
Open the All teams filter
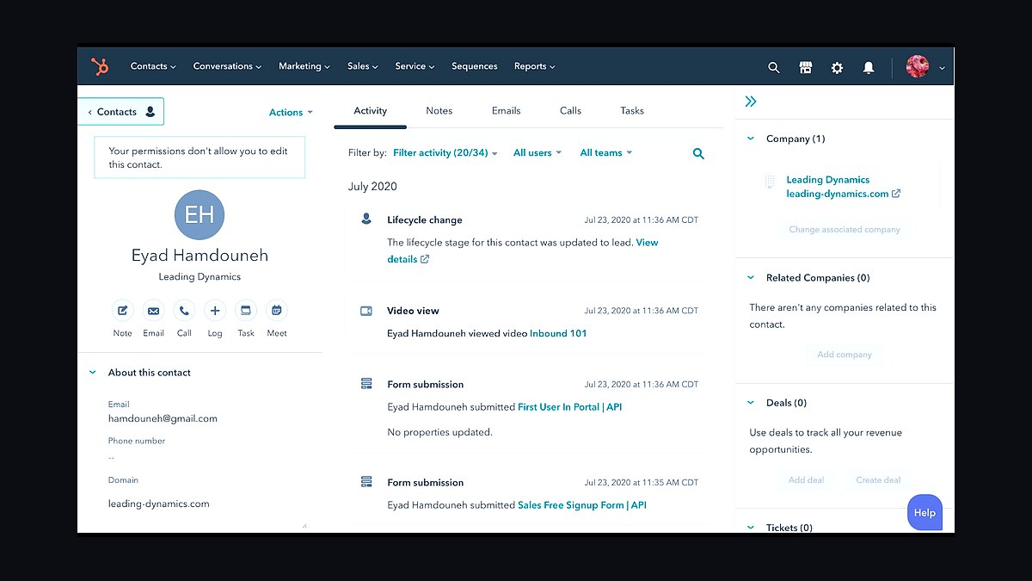pyautogui.click(x=606, y=153)
